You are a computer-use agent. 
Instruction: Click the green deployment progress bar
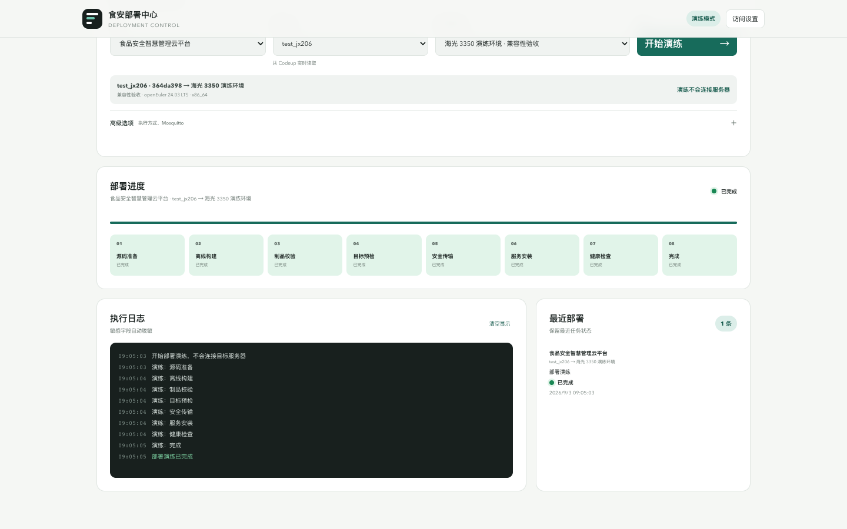pyautogui.click(x=423, y=223)
